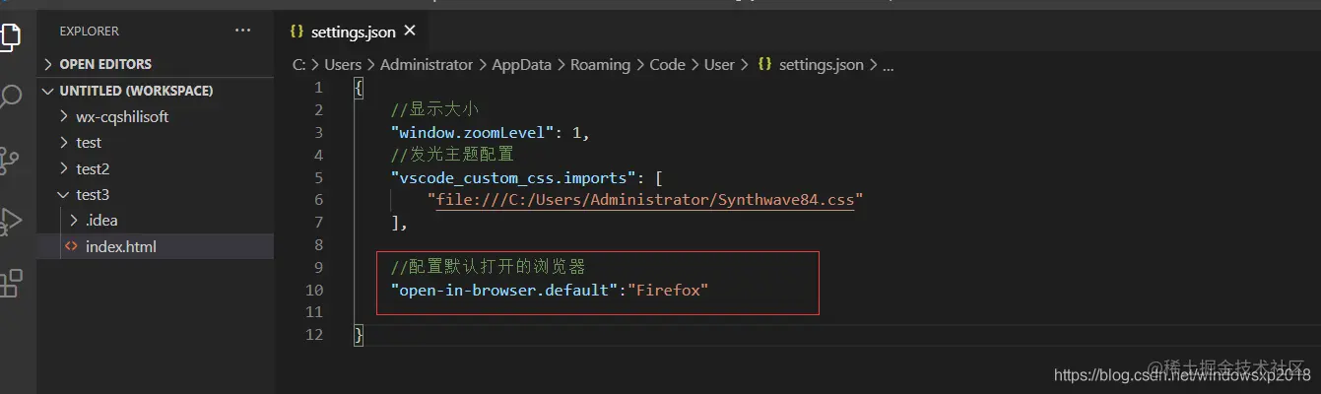Click line number 12 in gutter
1321x394 pixels.
tap(314, 336)
